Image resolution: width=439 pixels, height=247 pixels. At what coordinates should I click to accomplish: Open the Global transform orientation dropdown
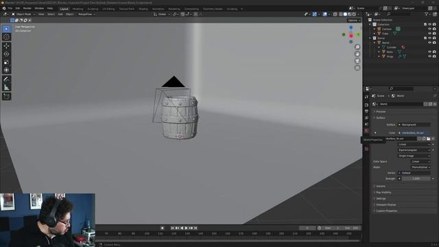(162, 14)
